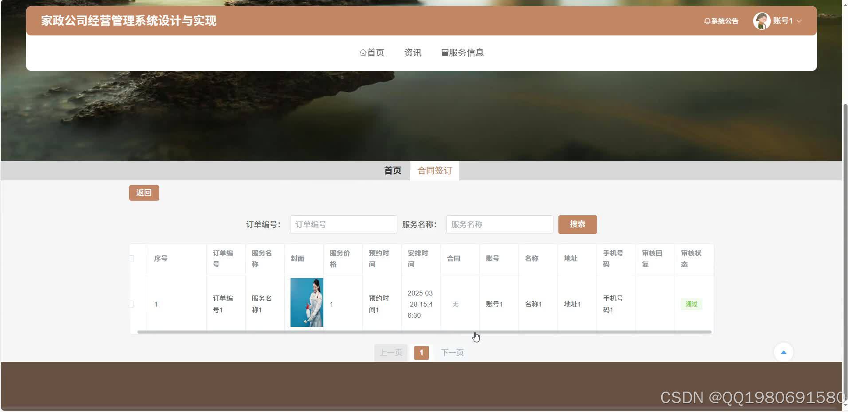The image size is (848, 412).
Task: Click the 服务名称 input field
Action: tap(499, 224)
